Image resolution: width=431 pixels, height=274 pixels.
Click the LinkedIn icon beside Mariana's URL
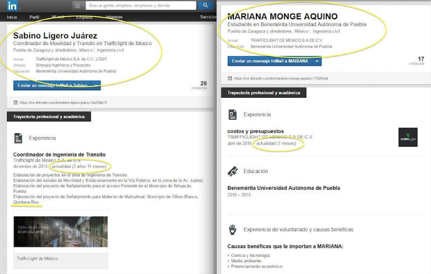click(230, 78)
